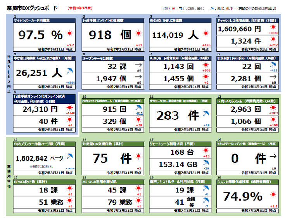Image resolution: width=287 pixels, height=220 pixels.
Task: Click the umbrella icon beside 26,251 人
Action: (70, 71)
